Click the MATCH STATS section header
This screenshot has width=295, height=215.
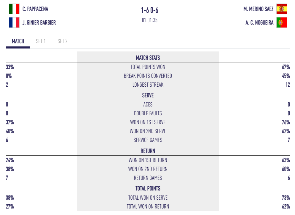[x=148, y=58]
